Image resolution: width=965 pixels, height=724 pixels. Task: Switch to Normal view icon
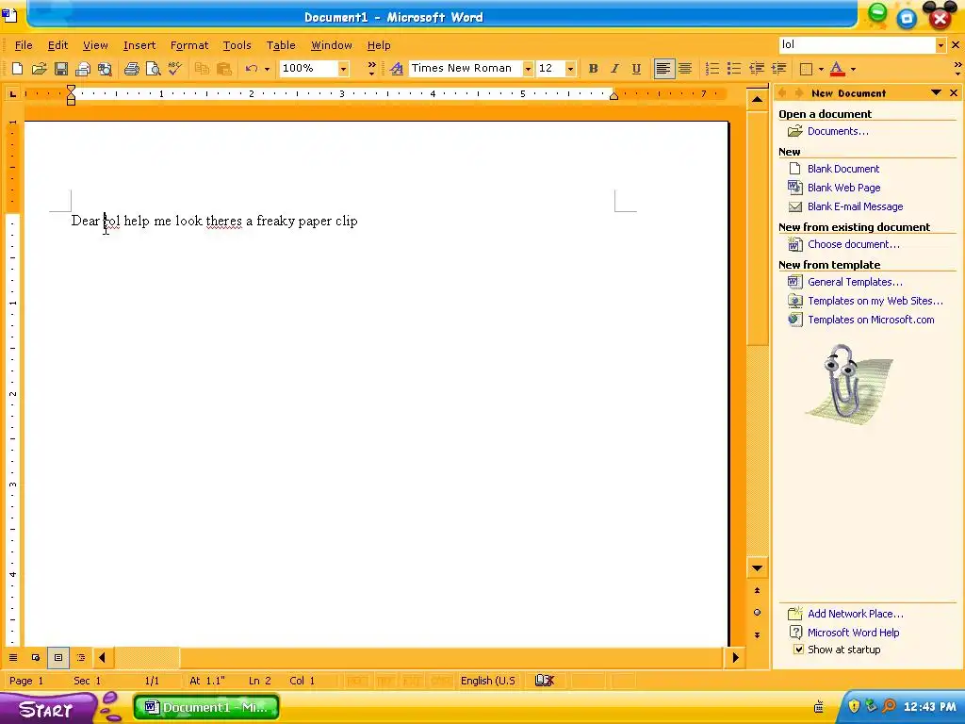click(13, 657)
